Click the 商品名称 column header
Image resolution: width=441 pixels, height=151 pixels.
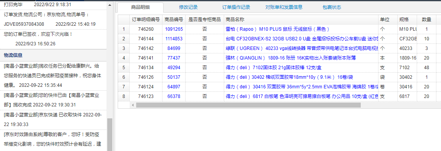pyautogui.click(x=301, y=20)
